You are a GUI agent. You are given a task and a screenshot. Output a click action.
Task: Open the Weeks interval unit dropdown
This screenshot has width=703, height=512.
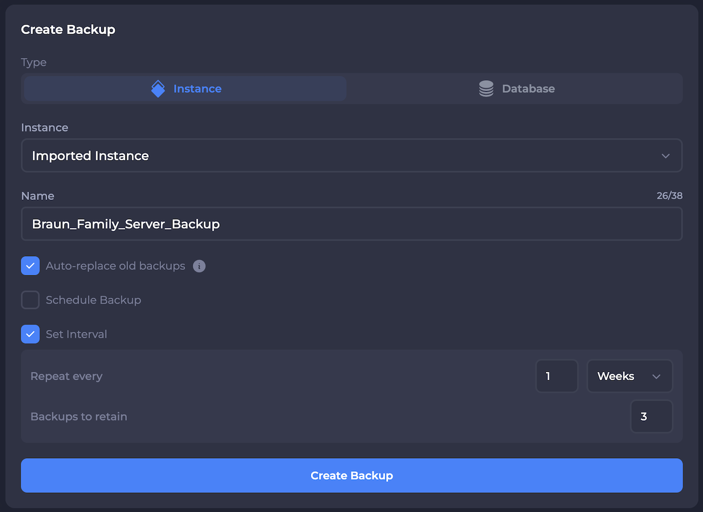629,376
